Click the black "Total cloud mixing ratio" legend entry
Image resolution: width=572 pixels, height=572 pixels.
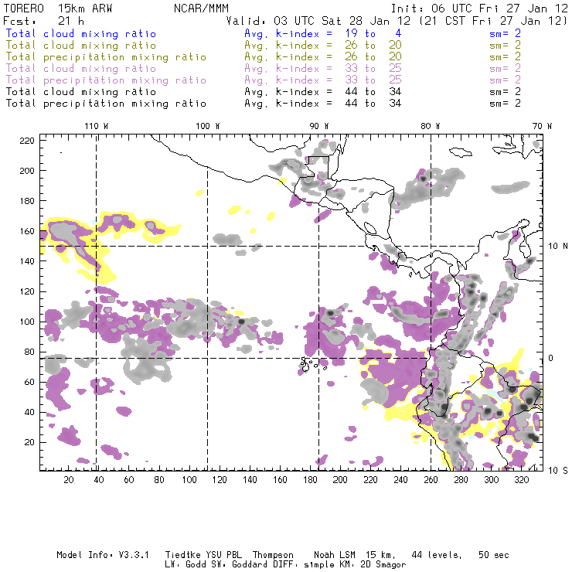coord(81,92)
